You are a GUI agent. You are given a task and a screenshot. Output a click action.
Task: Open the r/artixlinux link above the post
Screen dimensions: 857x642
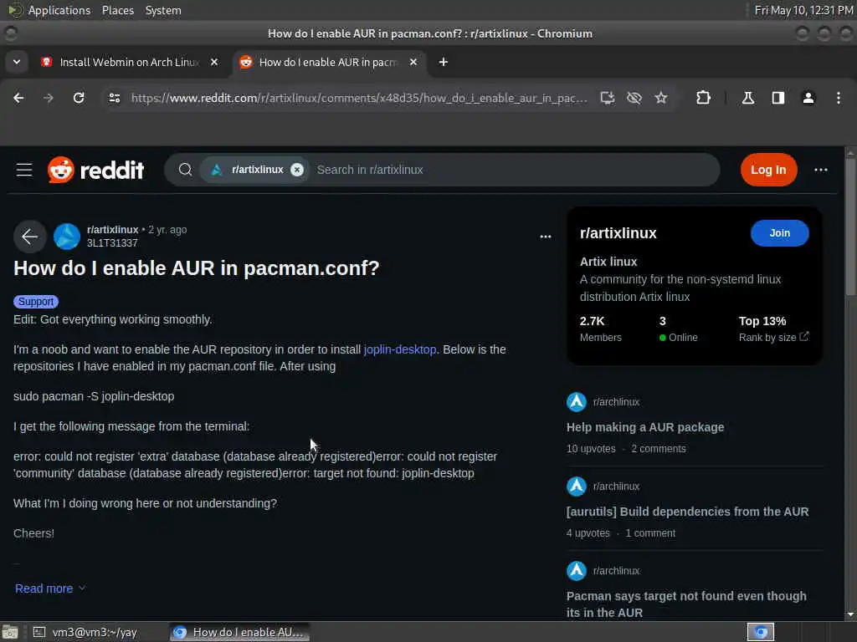(113, 230)
